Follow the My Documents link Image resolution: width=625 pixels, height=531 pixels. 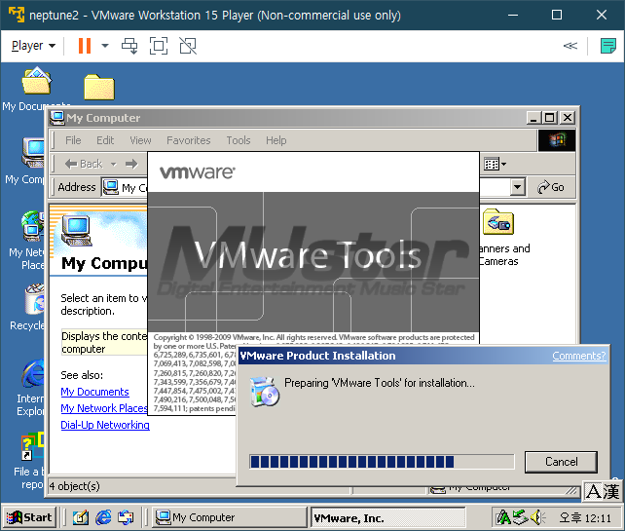tap(94, 392)
